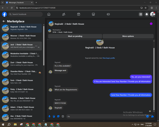Select the Messenger | Facebook tab
The height and width of the screenshot is (127, 159).
click(19, 3)
